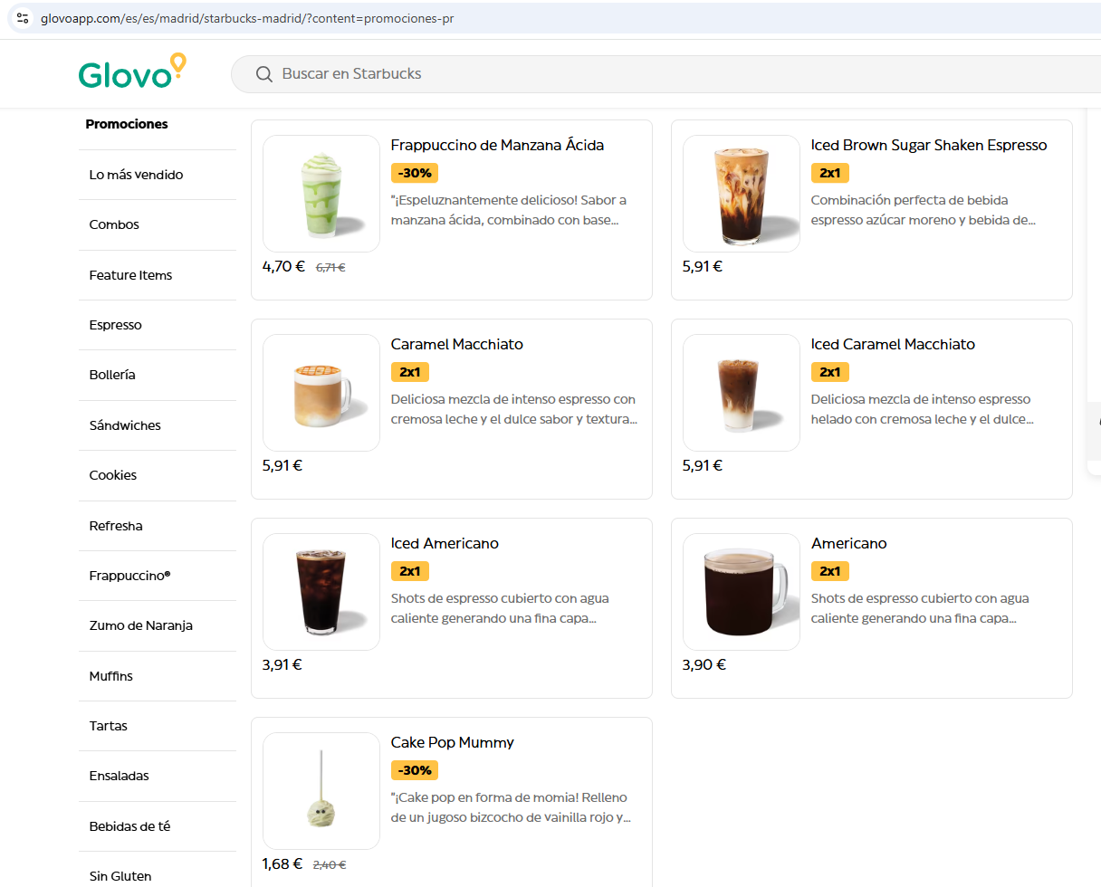Click 5,91 € price under Caramel Macchiato
Image resolution: width=1101 pixels, height=887 pixels.
click(282, 465)
